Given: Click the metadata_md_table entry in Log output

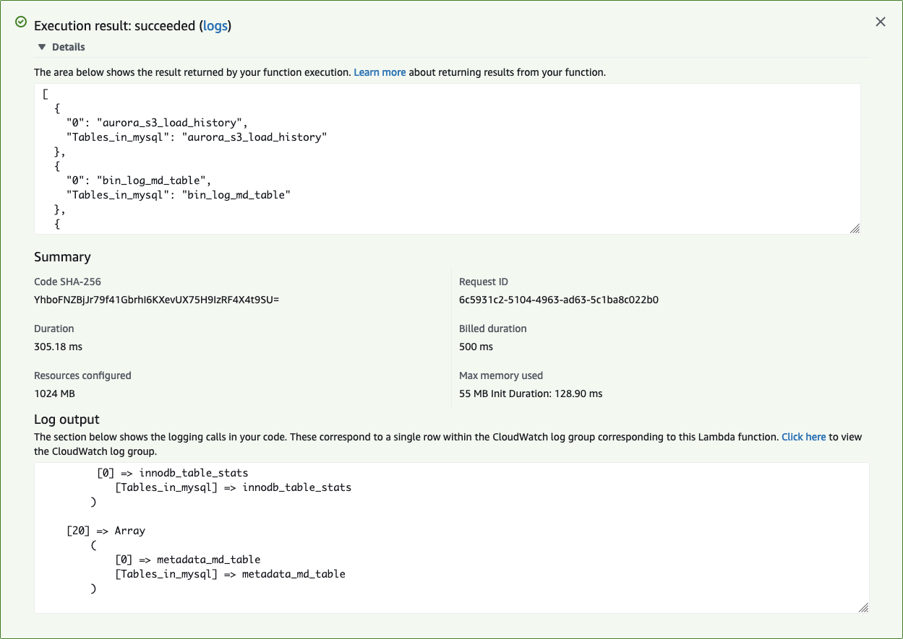Looking at the screenshot, I should pyautogui.click(x=208, y=560).
